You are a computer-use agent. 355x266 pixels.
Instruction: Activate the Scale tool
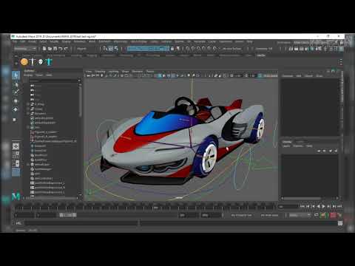tap(15, 120)
